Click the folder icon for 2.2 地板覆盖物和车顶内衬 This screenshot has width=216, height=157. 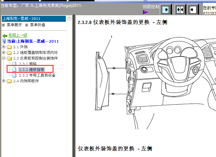[x=9, y=53]
